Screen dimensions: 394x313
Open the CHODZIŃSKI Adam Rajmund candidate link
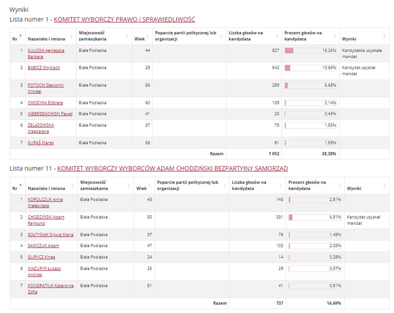coord(46,217)
